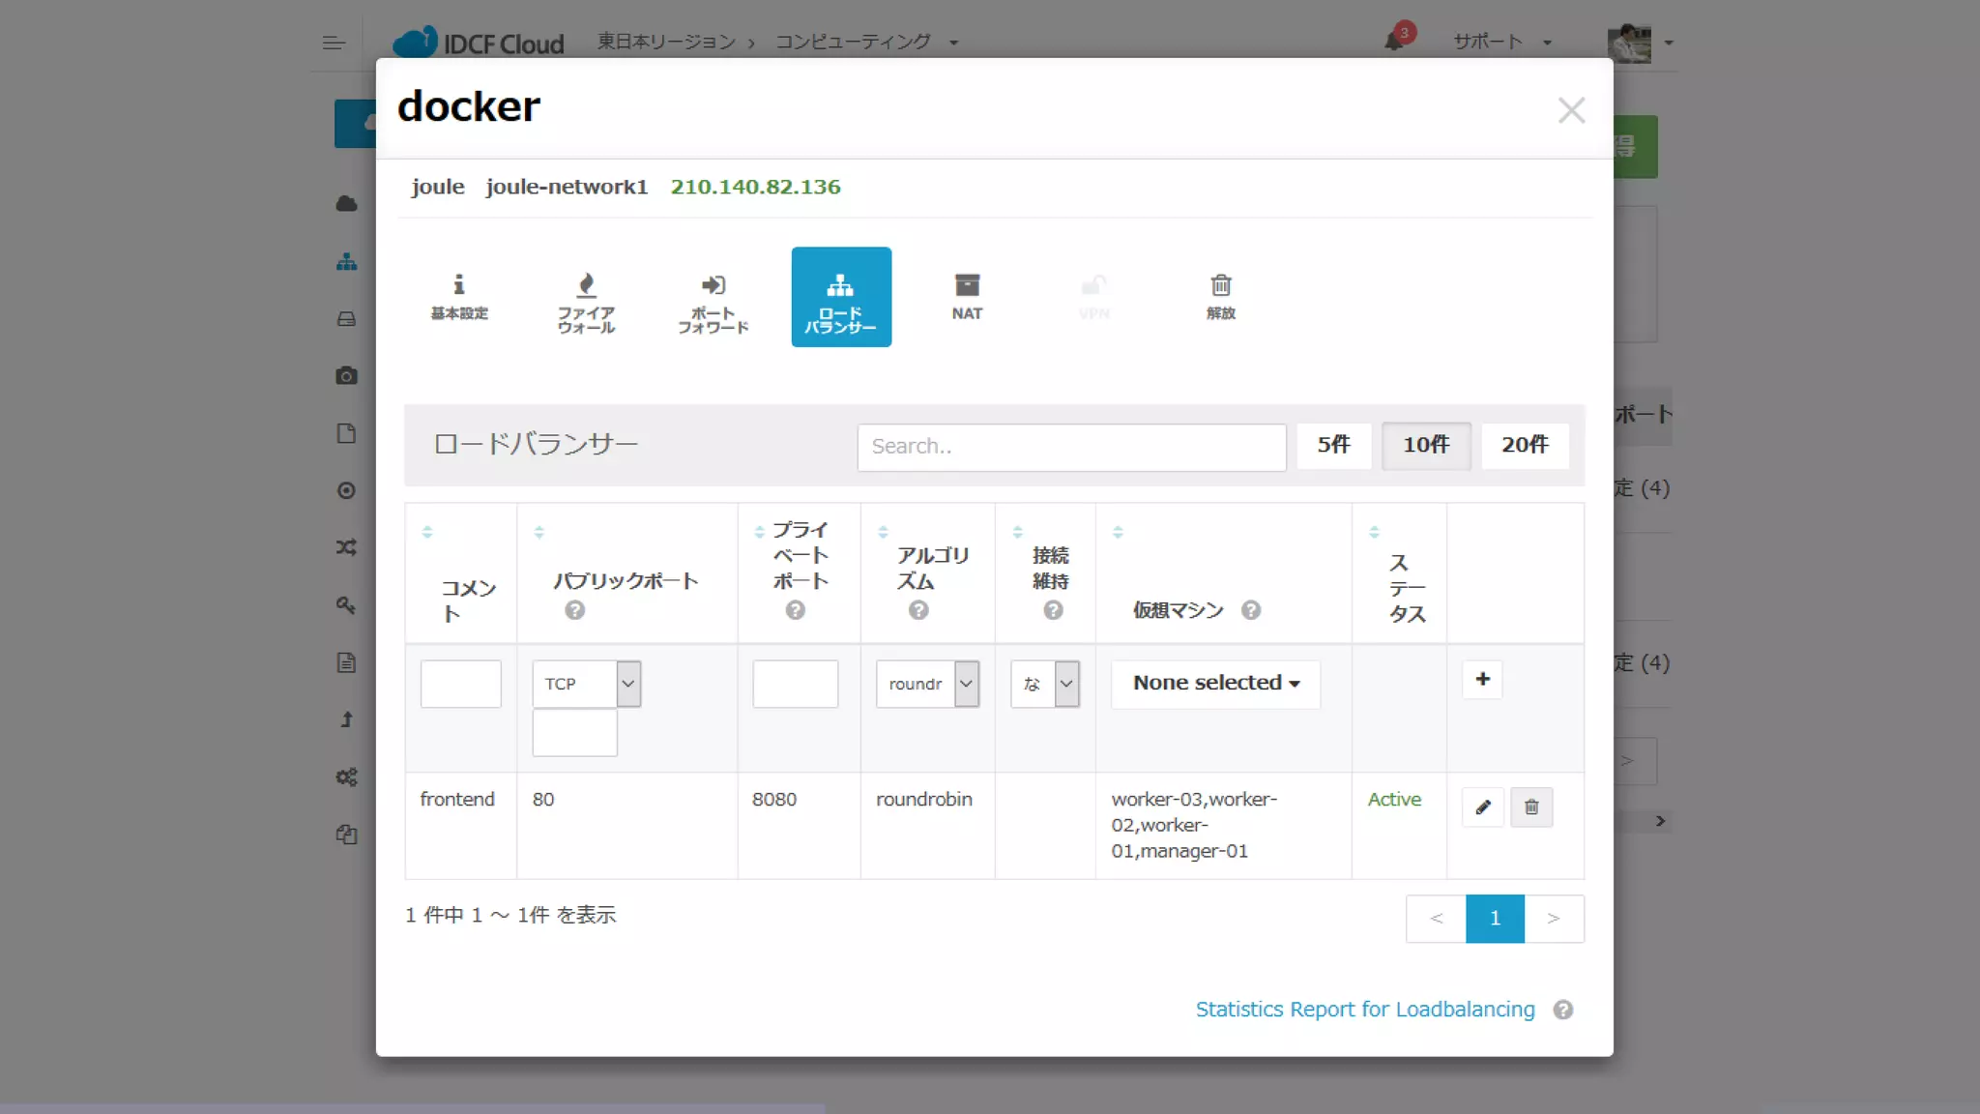Delete the frontend rule with the trash icon
The image size is (1980, 1114).
pyautogui.click(x=1531, y=807)
